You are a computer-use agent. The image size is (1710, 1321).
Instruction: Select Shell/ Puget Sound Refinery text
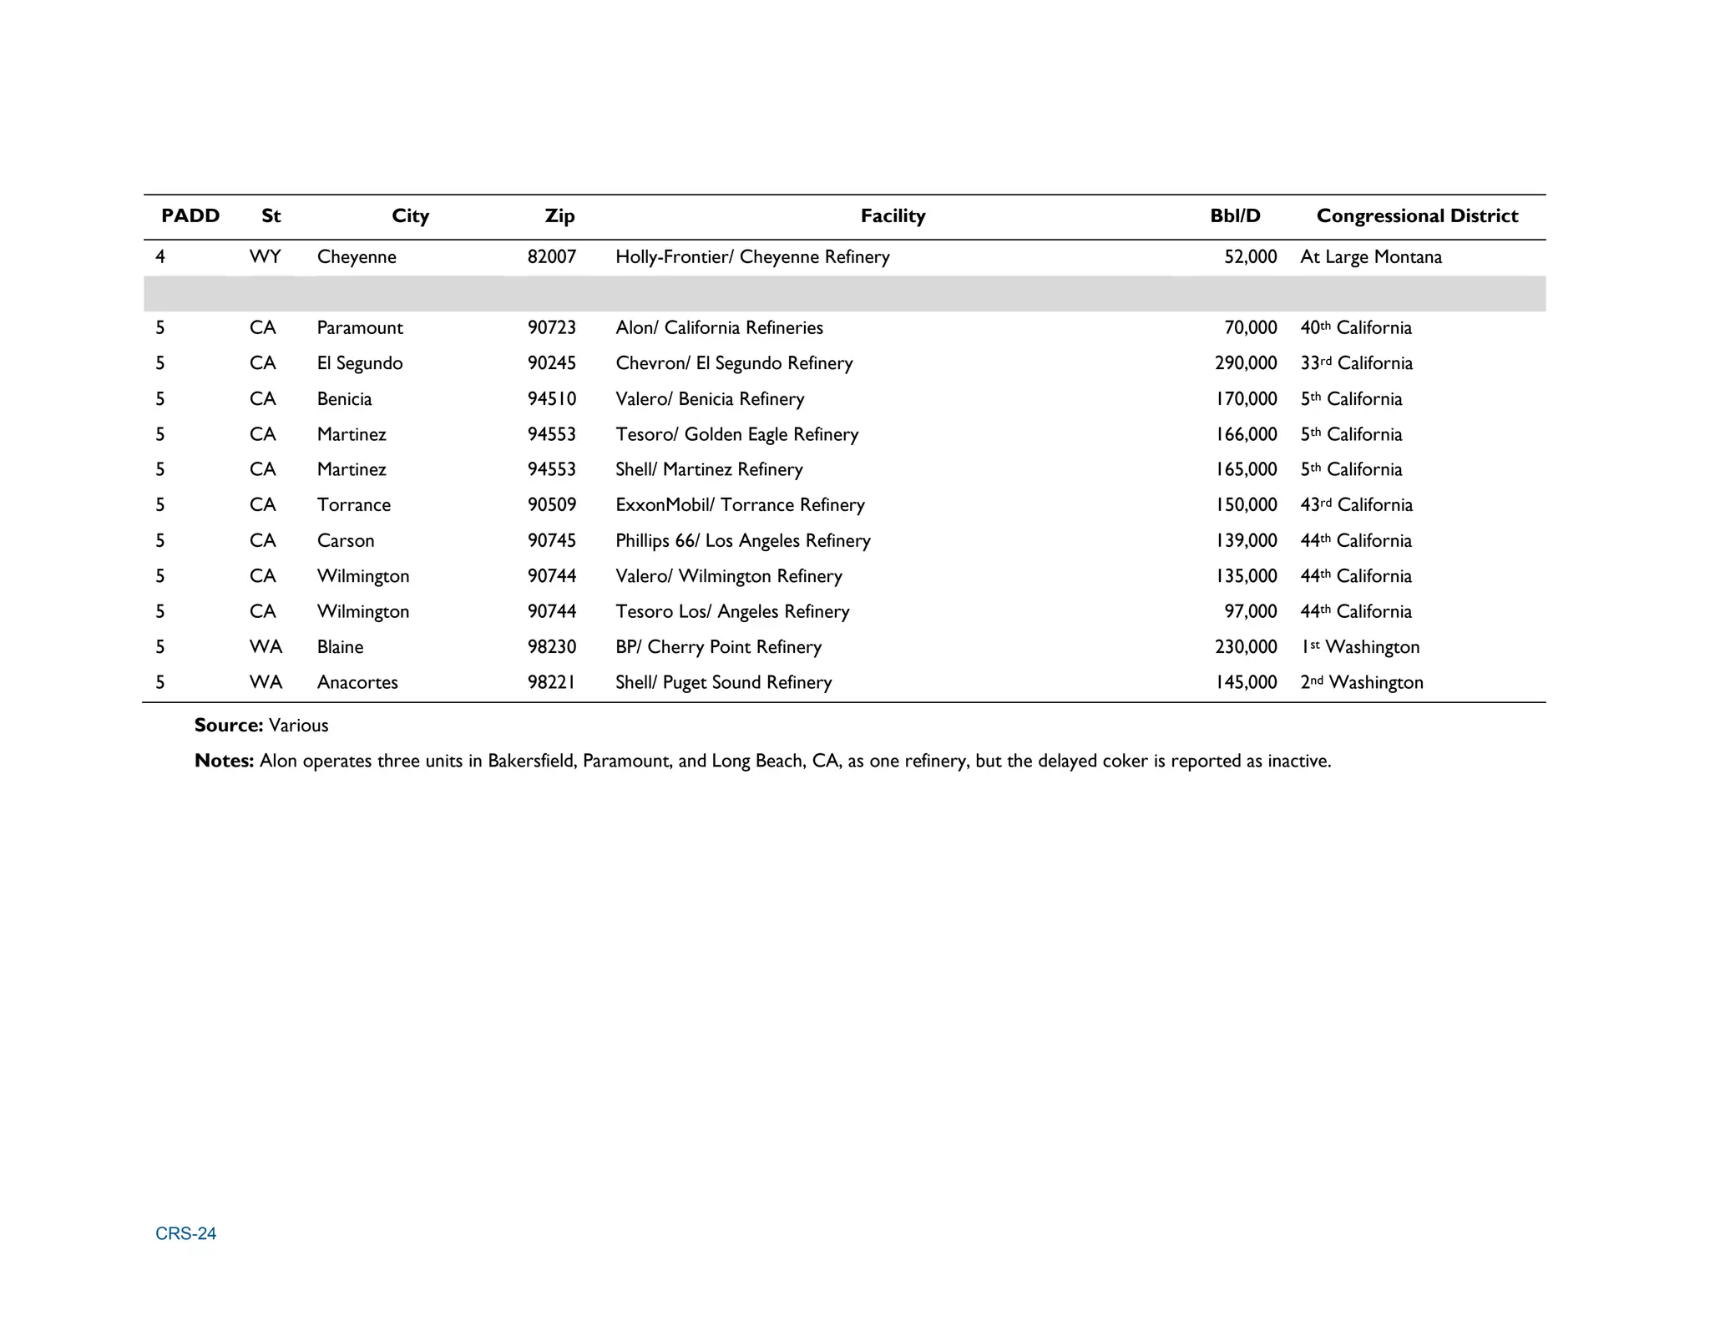[723, 682]
